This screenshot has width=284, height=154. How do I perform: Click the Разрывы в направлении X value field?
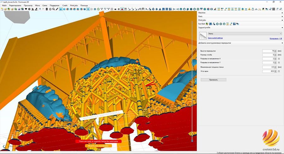point(269,59)
